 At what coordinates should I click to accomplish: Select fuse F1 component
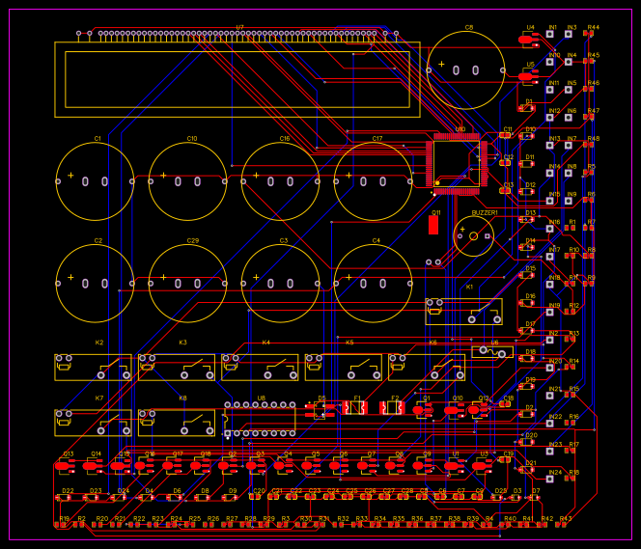pos(354,408)
